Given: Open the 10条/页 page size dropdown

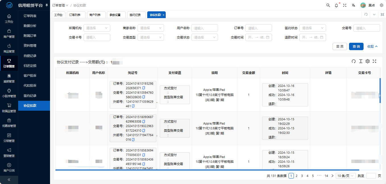Looking at the screenshot, I should (x=345, y=176).
